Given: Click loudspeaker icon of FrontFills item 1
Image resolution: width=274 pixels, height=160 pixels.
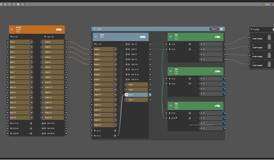Looking at the screenshot, I should (x=269, y=37).
